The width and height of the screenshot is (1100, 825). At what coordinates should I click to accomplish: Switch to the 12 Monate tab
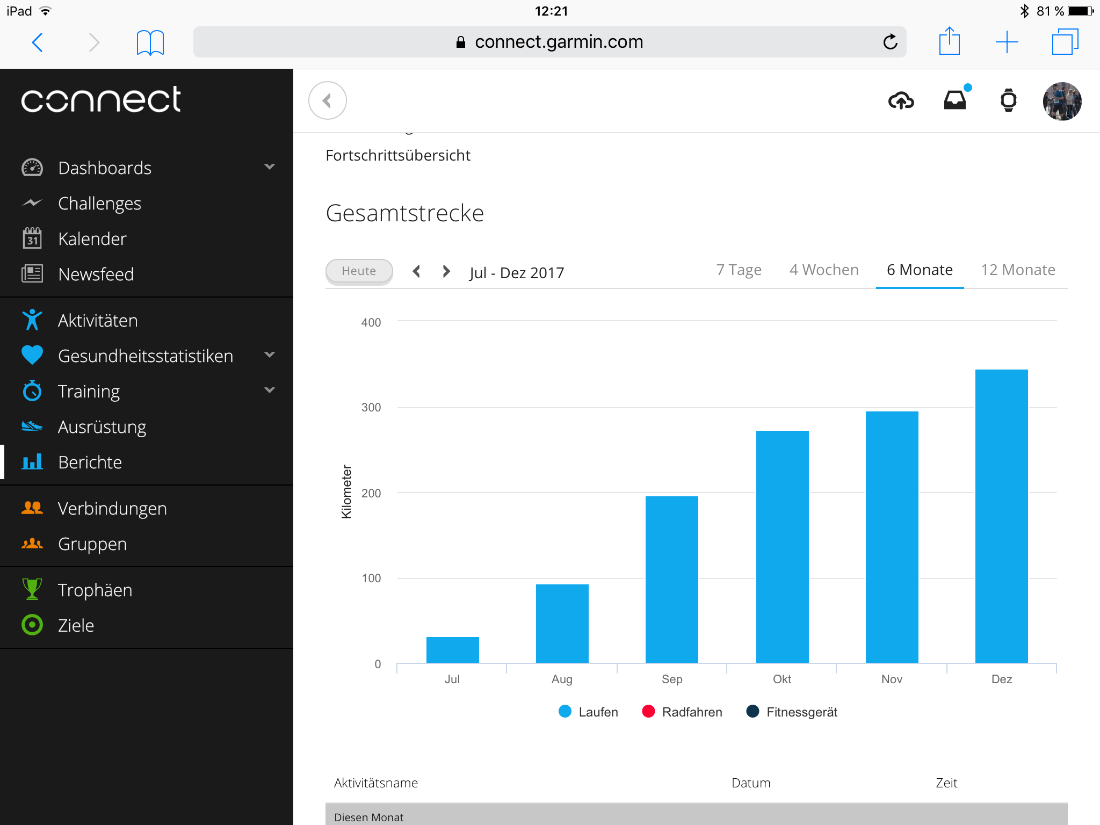point(1018,270)
